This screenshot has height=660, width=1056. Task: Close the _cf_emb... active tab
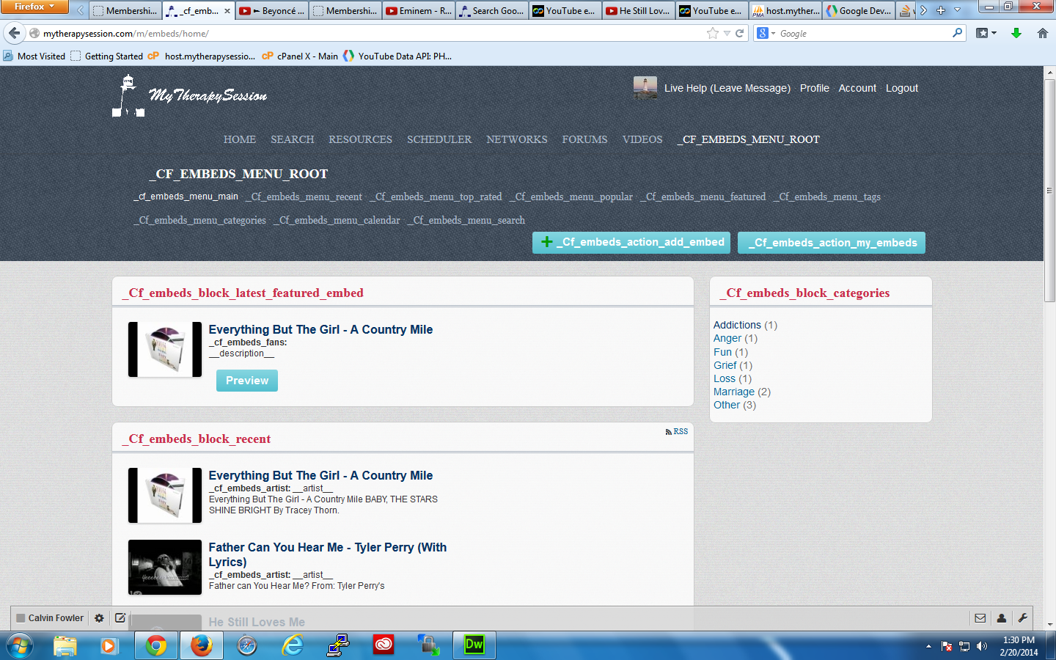[x=227, y=11]
